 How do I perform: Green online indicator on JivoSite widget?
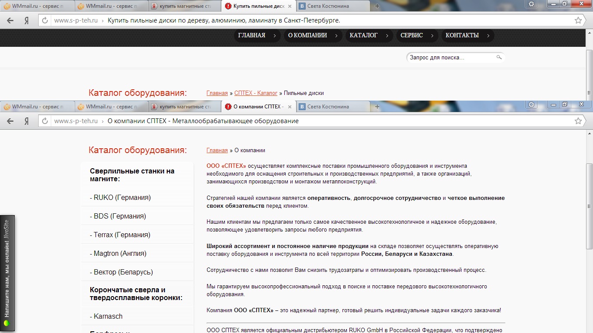point(7,323)
